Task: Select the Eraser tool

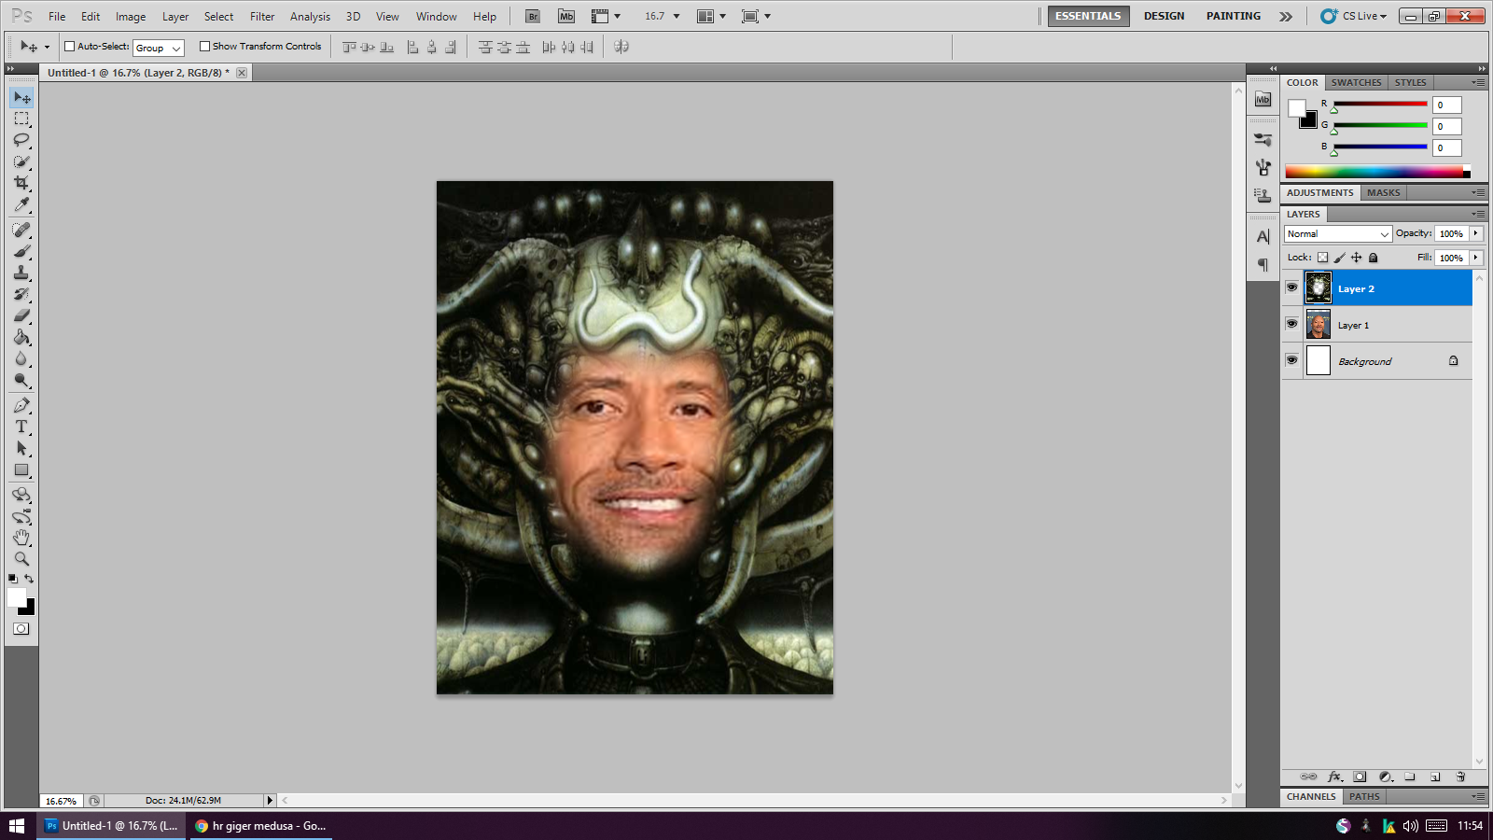Action: (21, 315)
